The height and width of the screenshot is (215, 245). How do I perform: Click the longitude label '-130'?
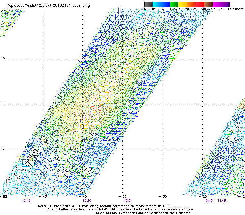click(x=163, y=196)
